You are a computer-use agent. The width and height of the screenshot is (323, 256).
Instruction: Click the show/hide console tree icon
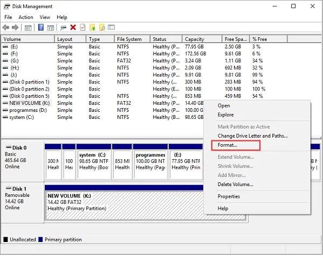(x=28, y=27)
